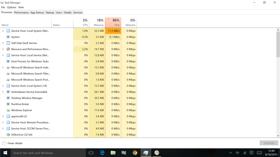The width and height of the screenshot is (280, 157).
Task: Launch Microsoft Edge from the taskbar
Action: [102, 153]
